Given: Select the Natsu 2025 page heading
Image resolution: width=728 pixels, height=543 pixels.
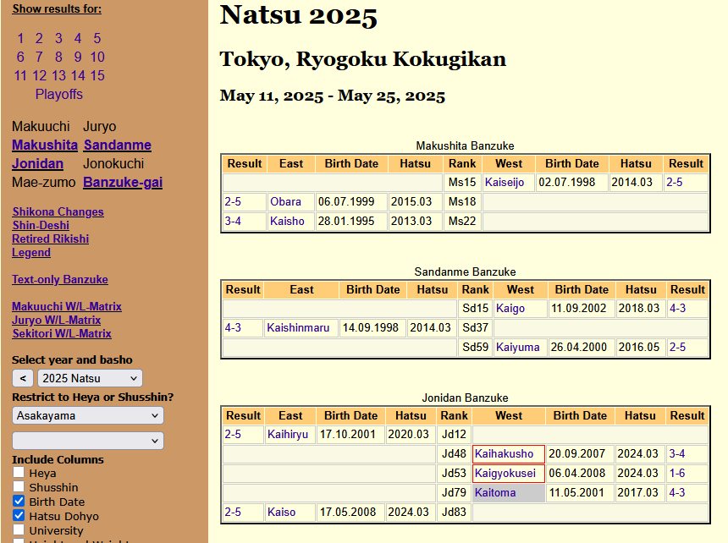Looking at the screenshot, I should click(299, 15).
